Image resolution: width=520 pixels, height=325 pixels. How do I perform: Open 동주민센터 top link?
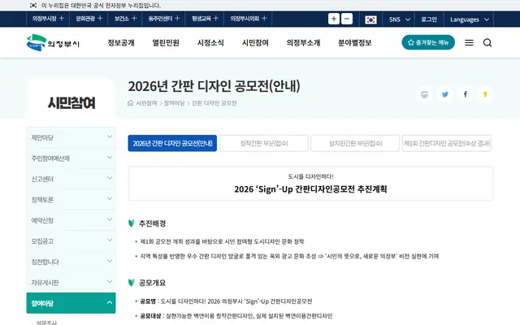(x=160, y=19)
